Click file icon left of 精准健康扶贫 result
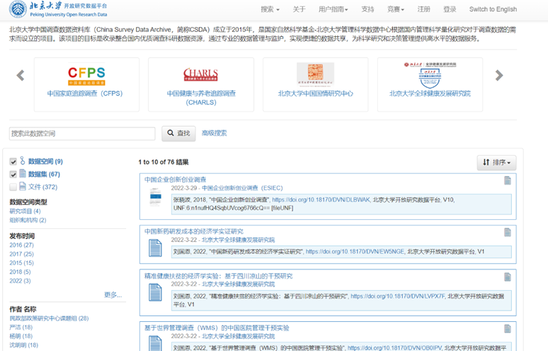Image resolution: width=548 pixels, height=351 pixels. coord(155,292)
